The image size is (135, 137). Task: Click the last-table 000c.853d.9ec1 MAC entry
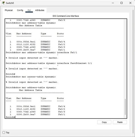(26, 106)
